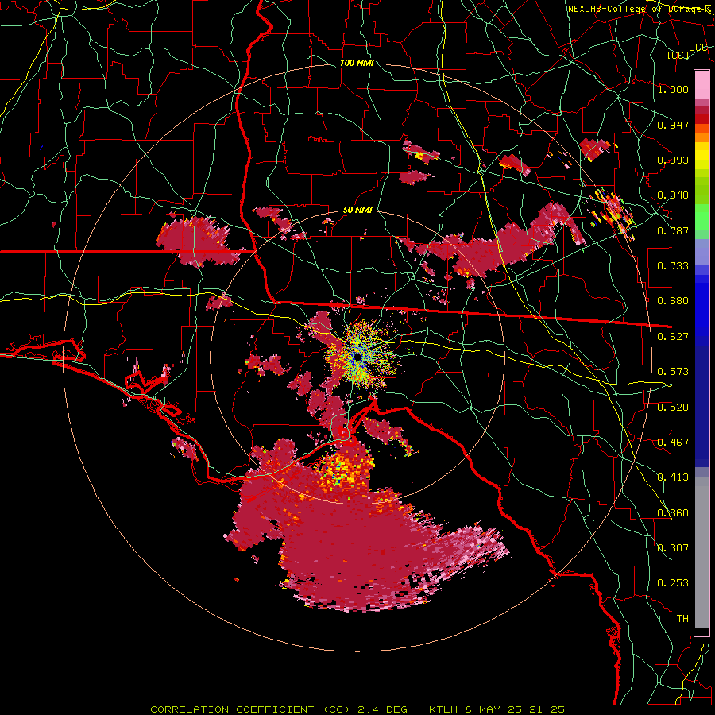Click the 0.947 value on the color scale

click(x=673, y=125)
